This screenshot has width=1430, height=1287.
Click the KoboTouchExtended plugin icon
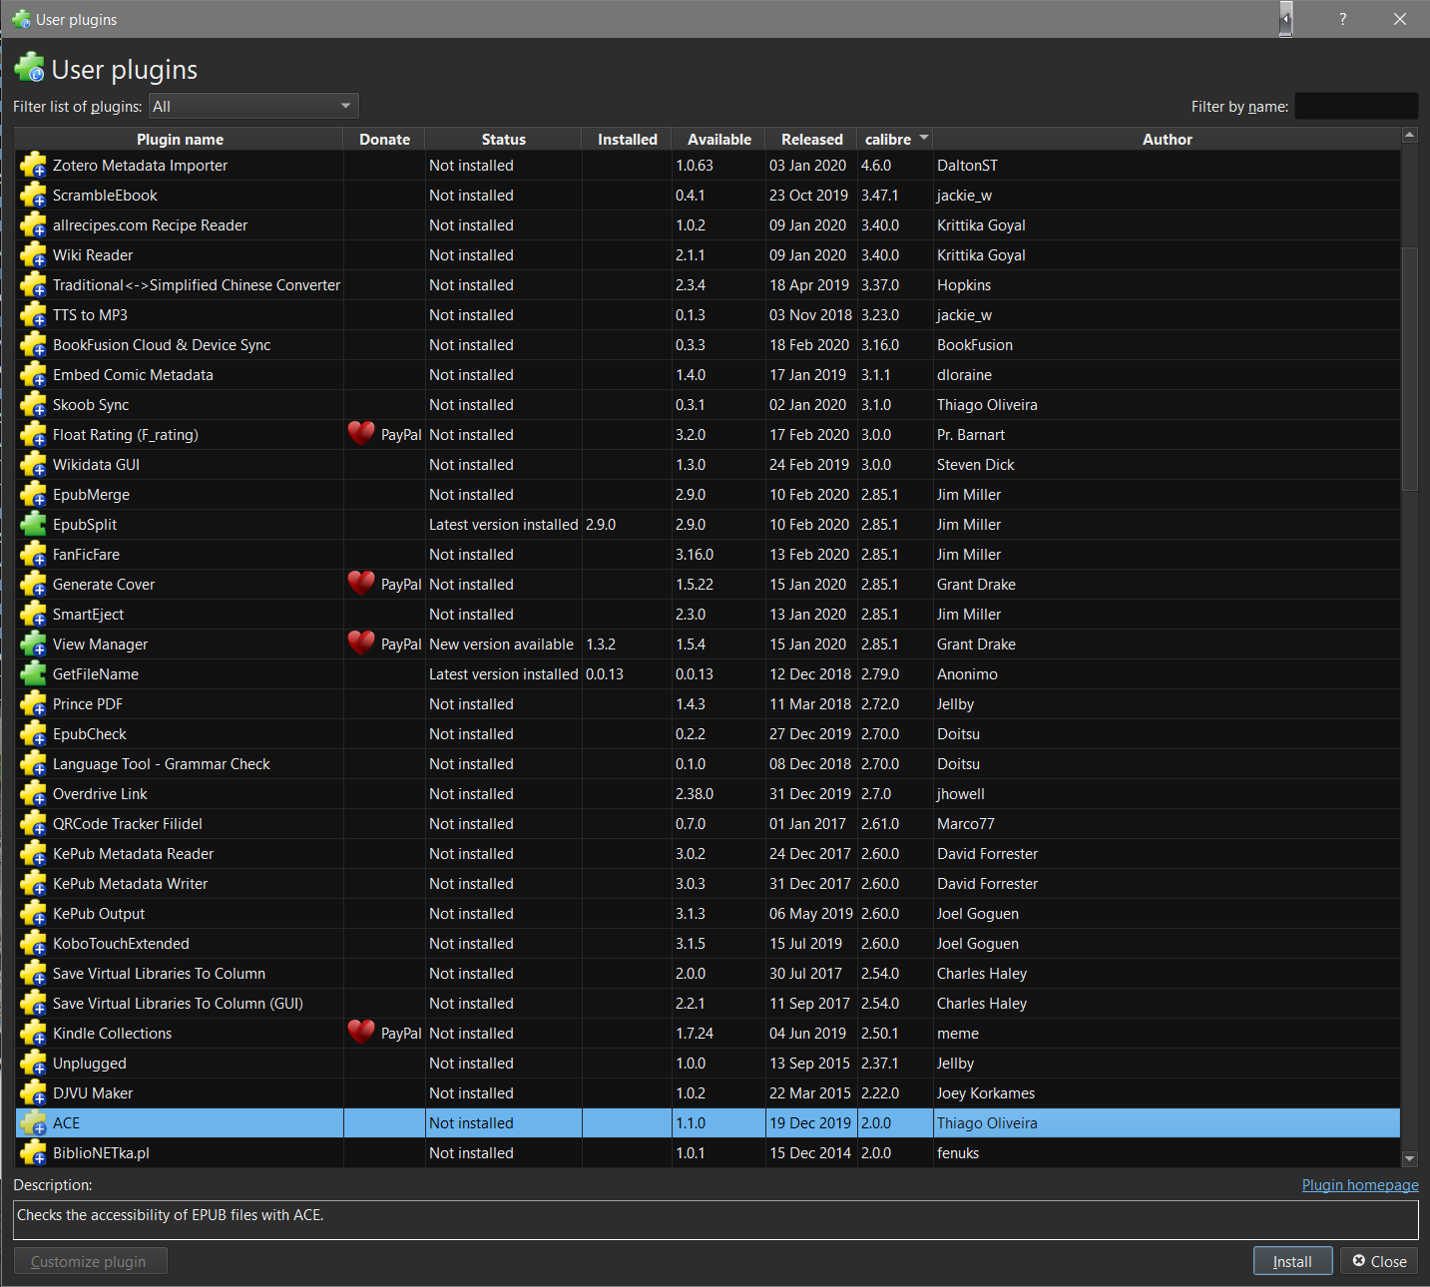(33, 944)
